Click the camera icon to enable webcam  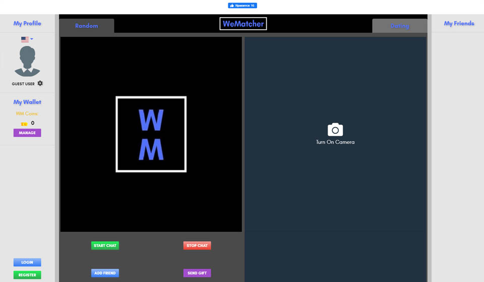(335, 130)
